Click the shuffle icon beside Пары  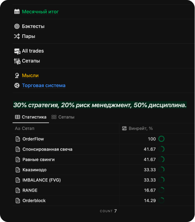(x=17, y=36)
